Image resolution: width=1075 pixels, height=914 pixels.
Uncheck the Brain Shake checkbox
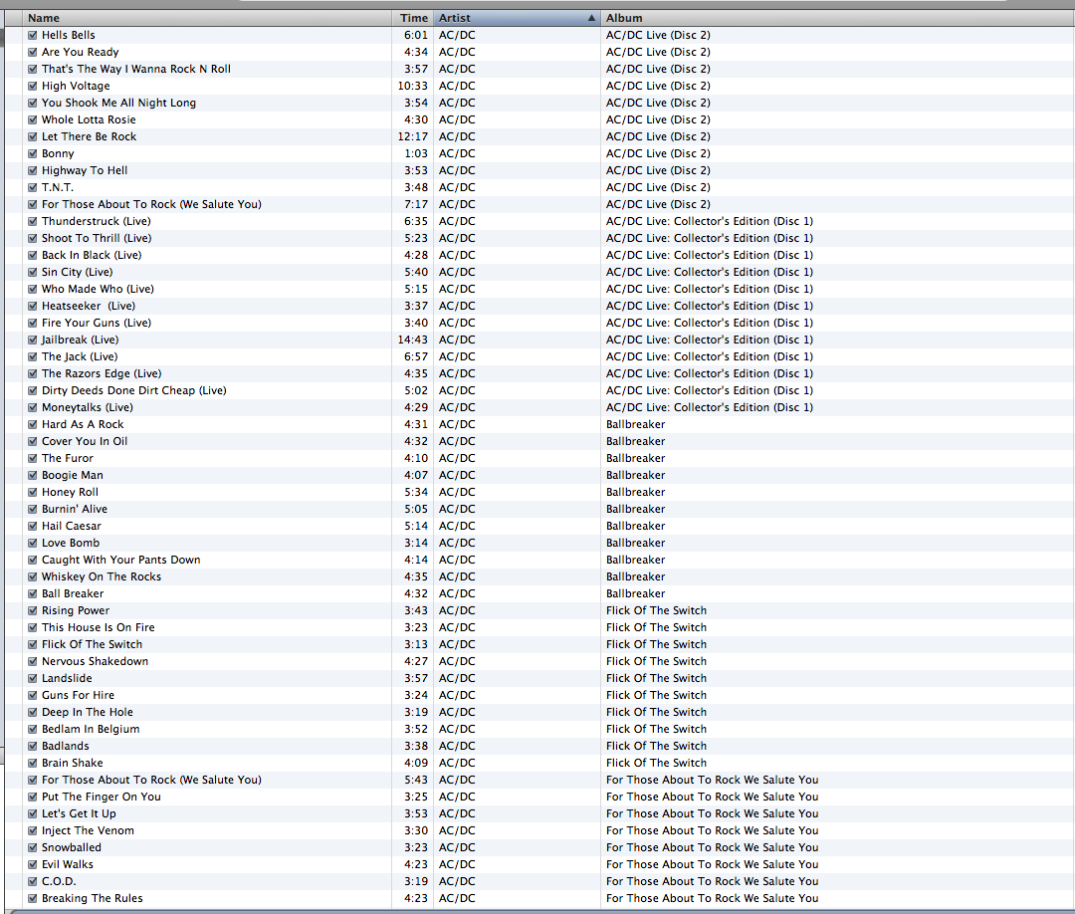point(32,763)
